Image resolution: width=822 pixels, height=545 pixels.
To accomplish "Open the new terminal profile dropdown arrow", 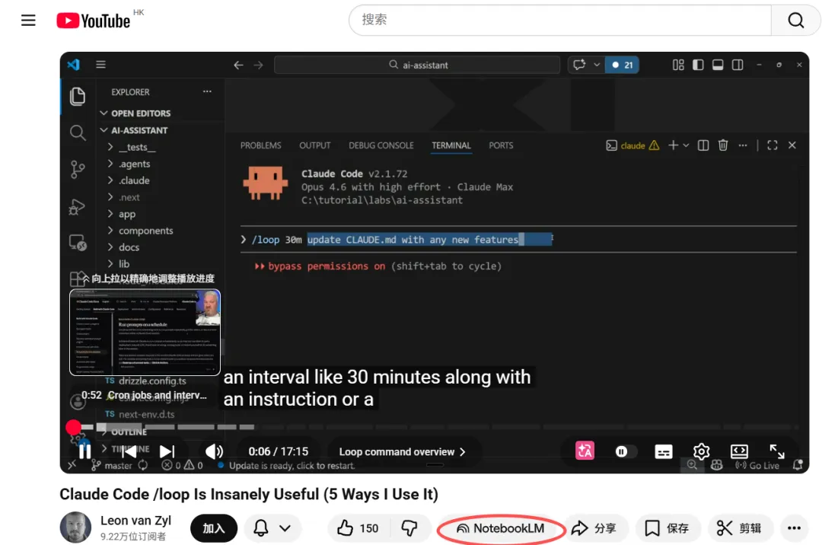I will click(686, 145).
